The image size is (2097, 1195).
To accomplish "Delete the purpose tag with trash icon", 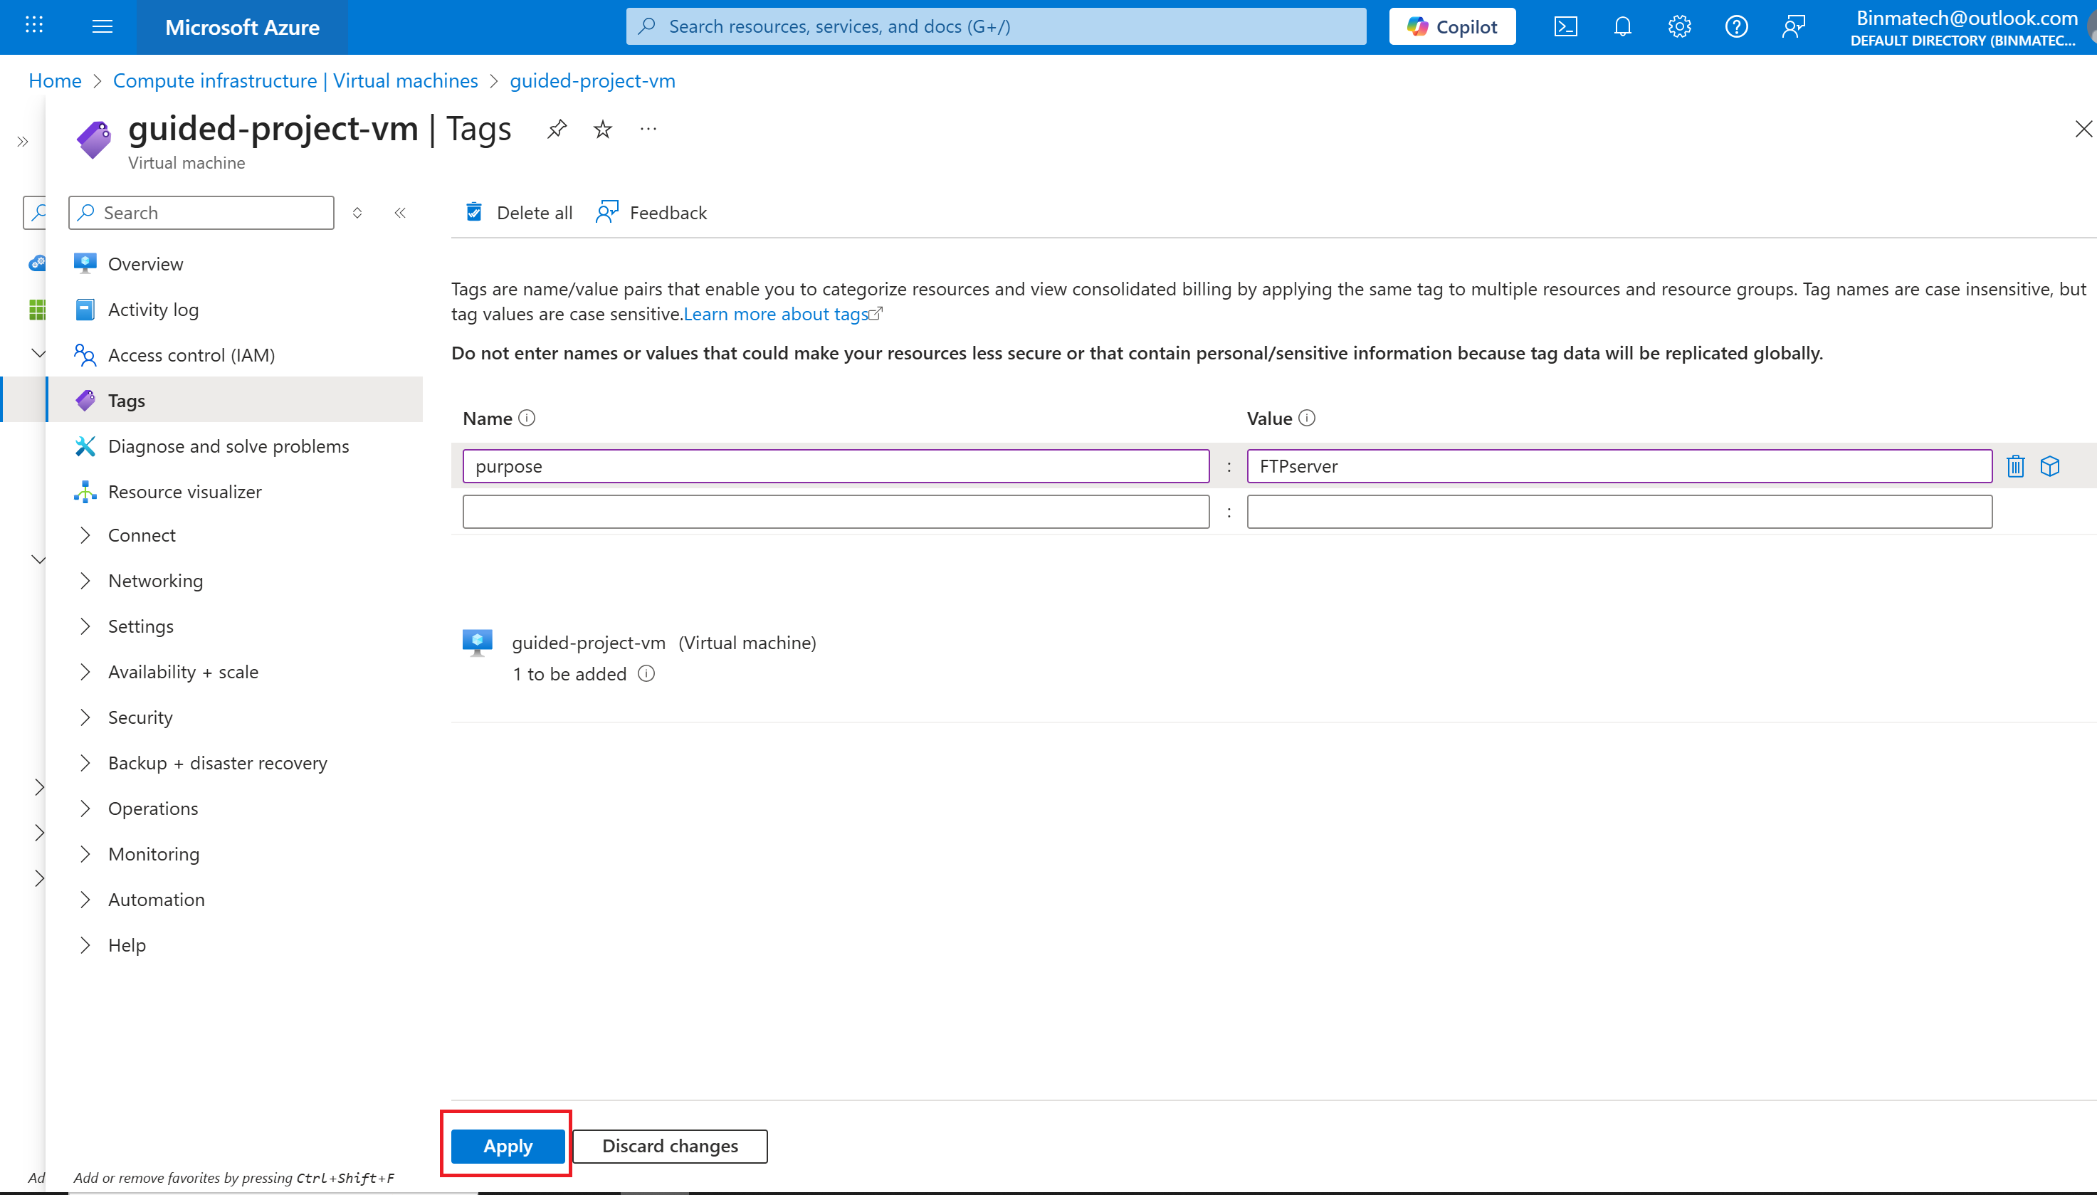I will click(x=2015, y=466).
